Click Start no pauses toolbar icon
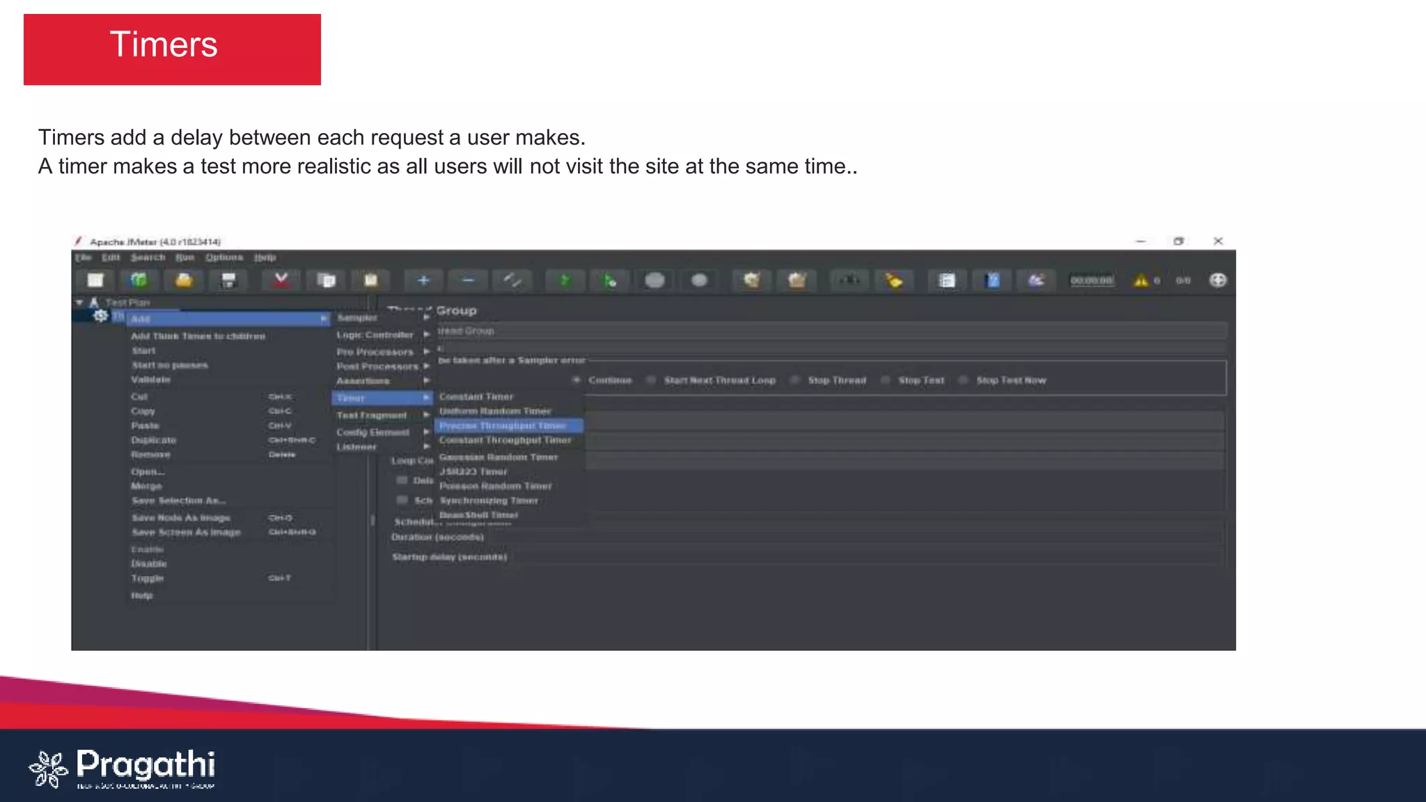The width and height of the screenshot is (1426, 802). pyautogui.click(x=610, y=281)
